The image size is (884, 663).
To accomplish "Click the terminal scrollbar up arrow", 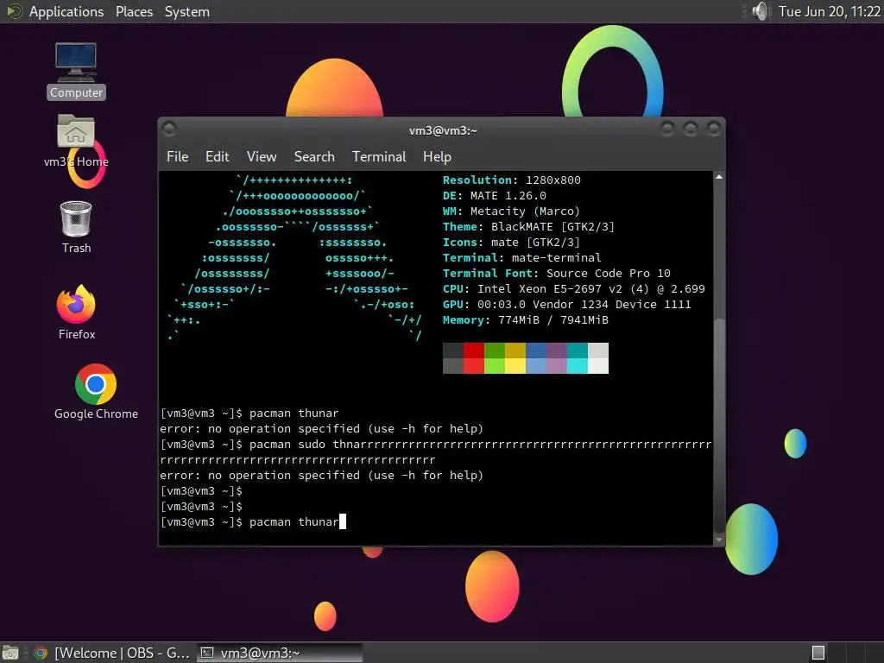I will click(719, 177).
